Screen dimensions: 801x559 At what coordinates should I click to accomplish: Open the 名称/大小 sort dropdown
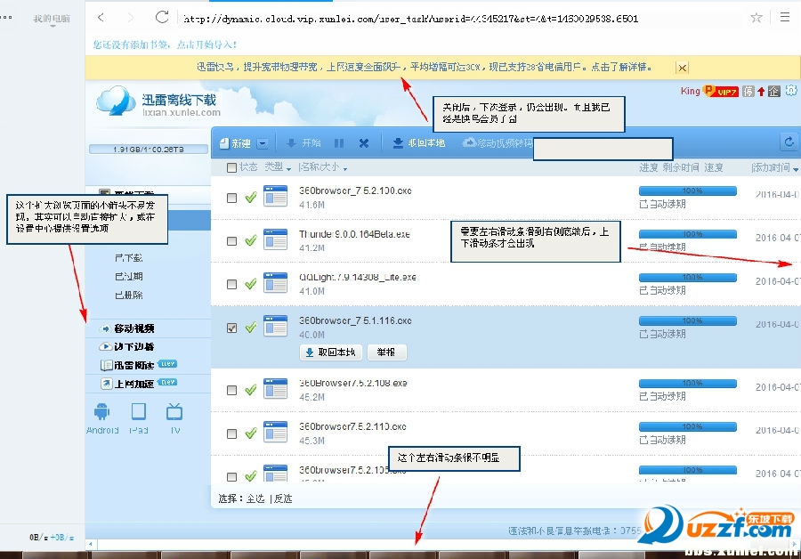pos(344,168)
